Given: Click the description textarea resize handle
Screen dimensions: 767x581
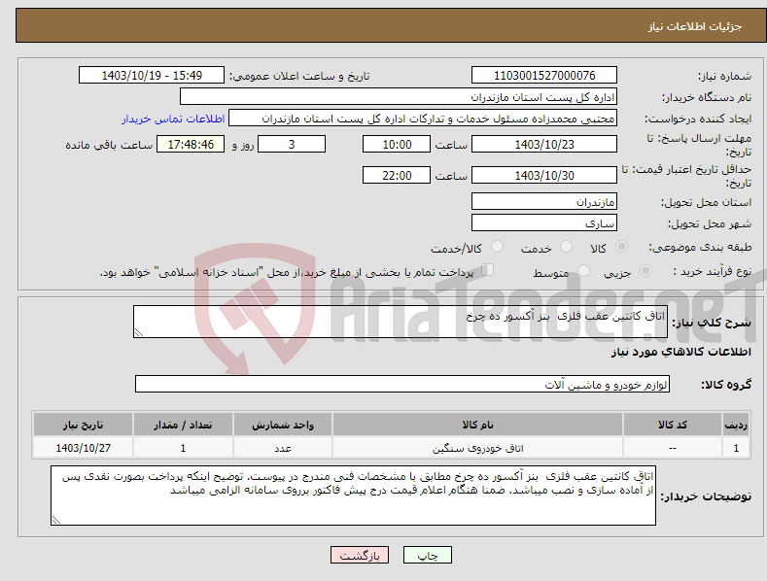Looking at the screenshot, I should pos(139,332).
